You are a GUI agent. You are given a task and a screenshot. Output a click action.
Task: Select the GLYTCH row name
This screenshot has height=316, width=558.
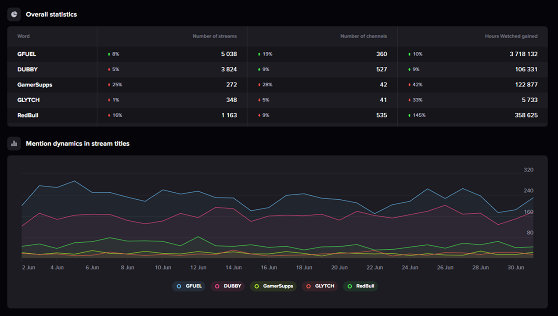pos(28,100)
